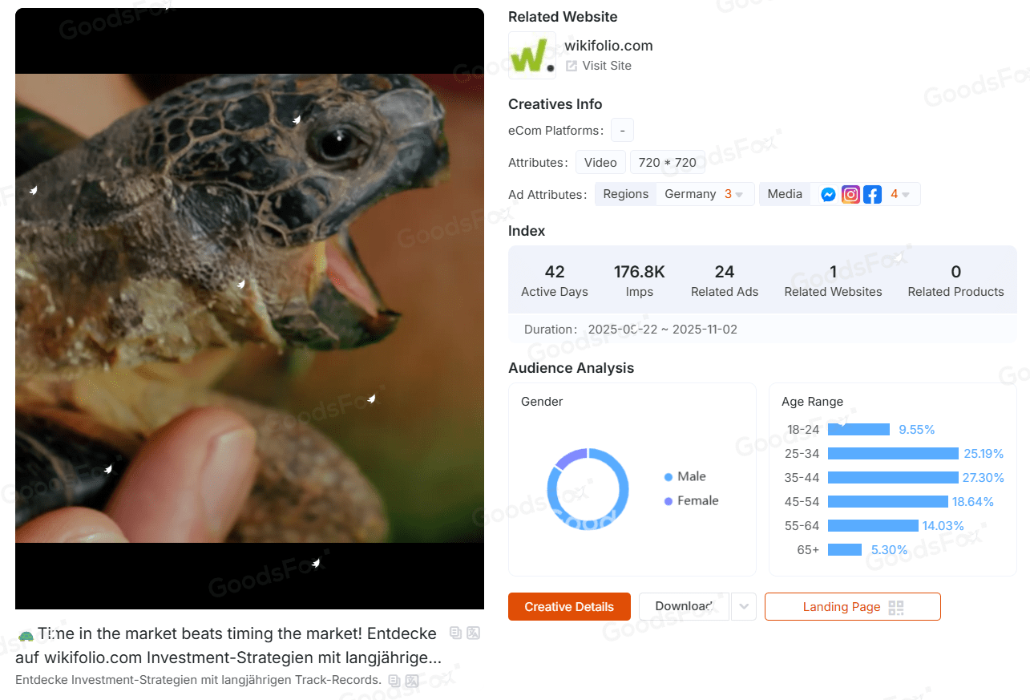Translate the ad headline text
Viewport: 1030px width, 700px height.
tap(473, 633)
